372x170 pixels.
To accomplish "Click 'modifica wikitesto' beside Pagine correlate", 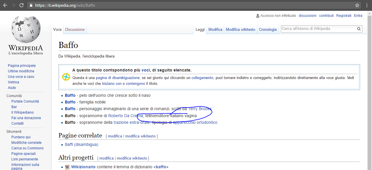I will 140,136.
